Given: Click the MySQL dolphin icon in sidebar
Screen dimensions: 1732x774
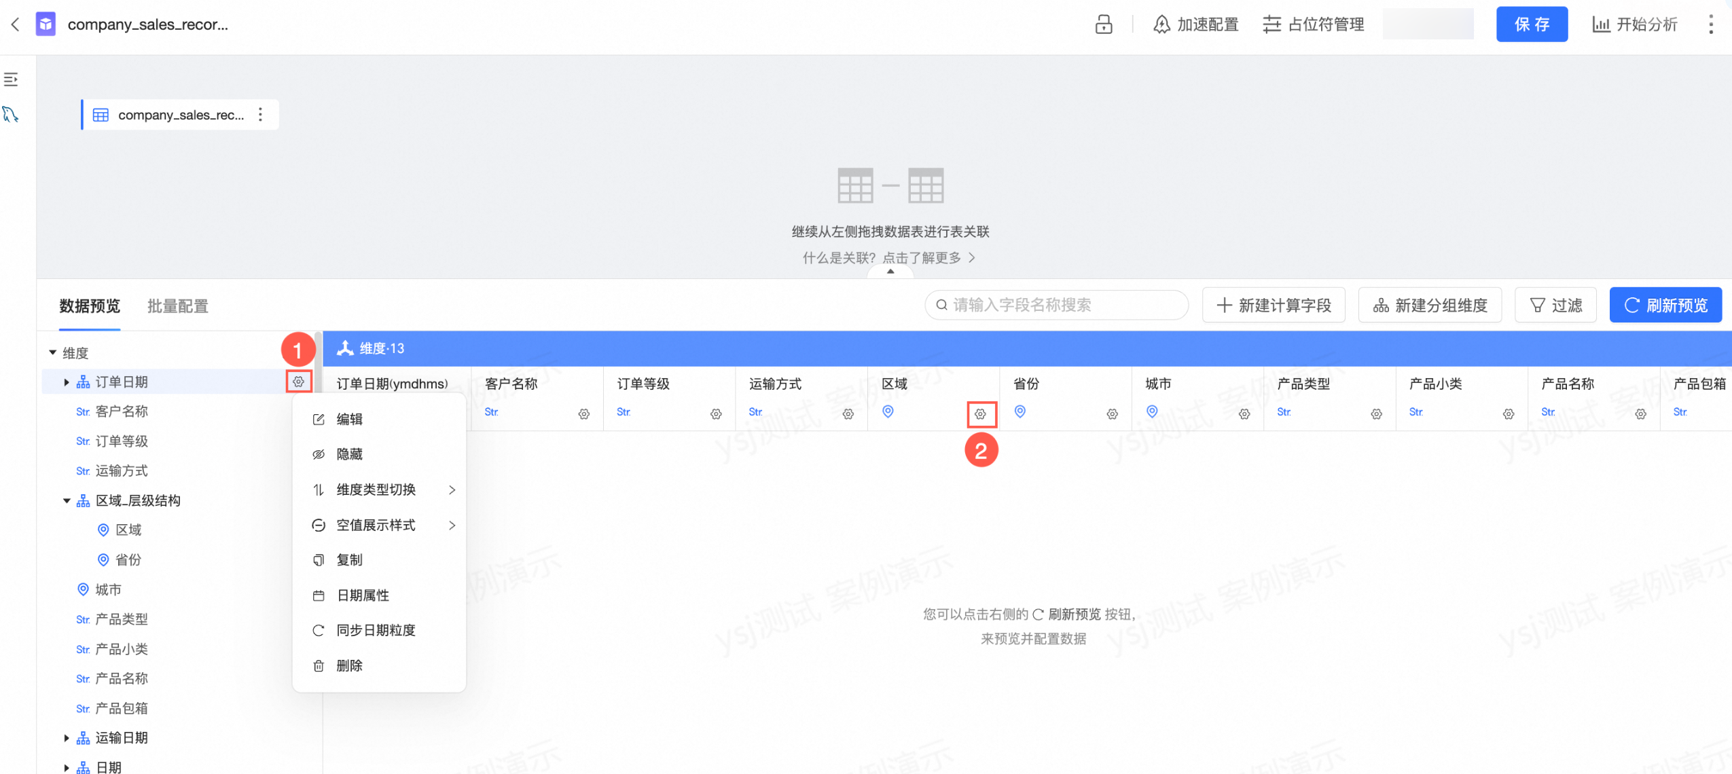Looking at the screenshot, I should click(x=11, y=114).
